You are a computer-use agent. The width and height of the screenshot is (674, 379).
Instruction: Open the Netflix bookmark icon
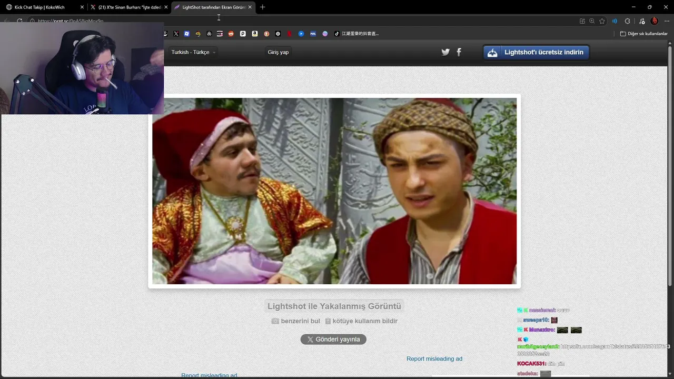click(x=289, y=34)
